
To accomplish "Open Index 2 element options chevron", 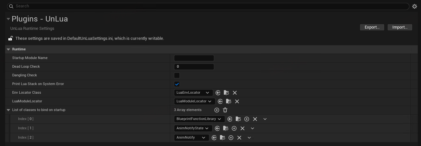I will click(x=249, y=138).
